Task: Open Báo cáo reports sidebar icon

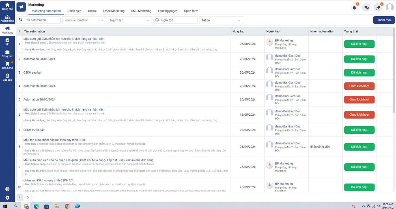Action: (x=7, y=77)
